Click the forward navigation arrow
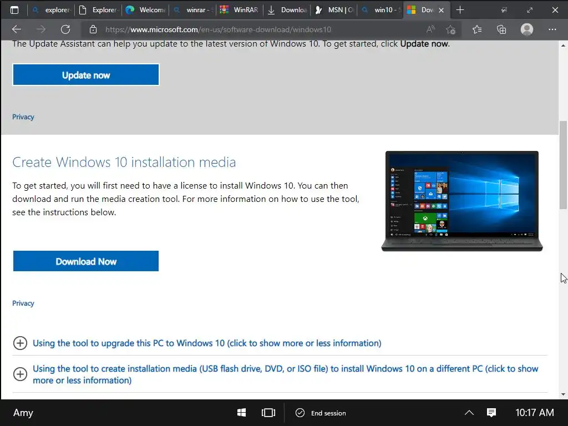 pos(41,29)
